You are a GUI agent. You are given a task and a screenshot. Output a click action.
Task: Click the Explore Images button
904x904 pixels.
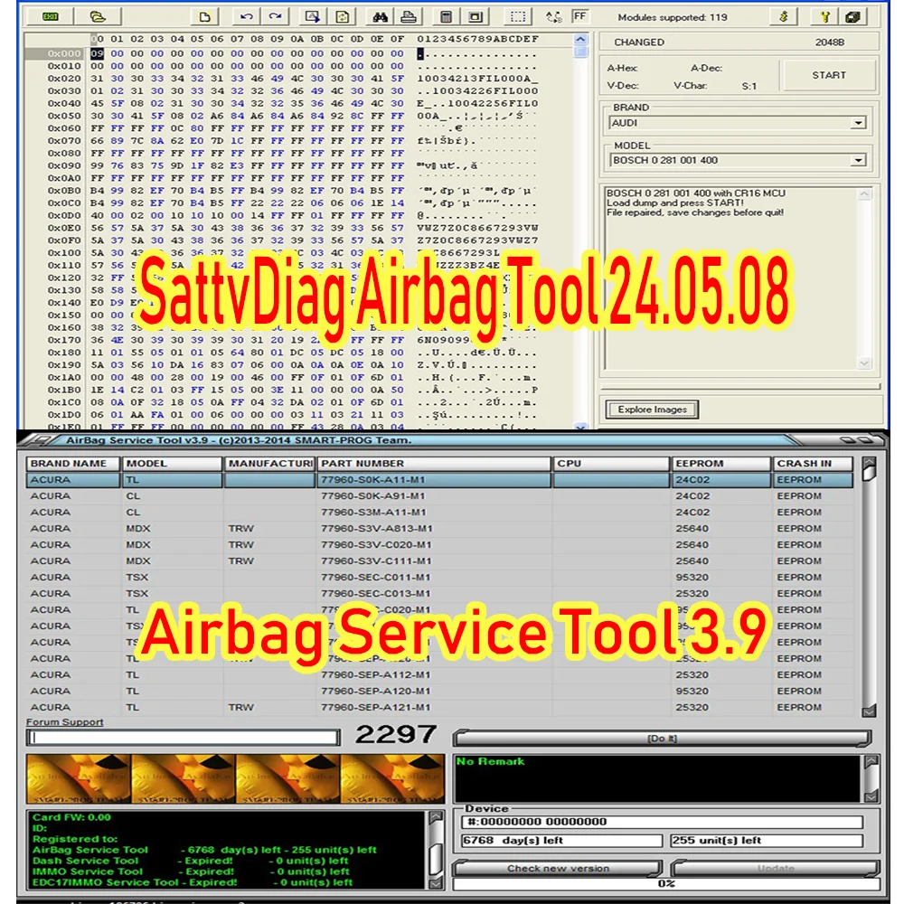coord(653,409)
